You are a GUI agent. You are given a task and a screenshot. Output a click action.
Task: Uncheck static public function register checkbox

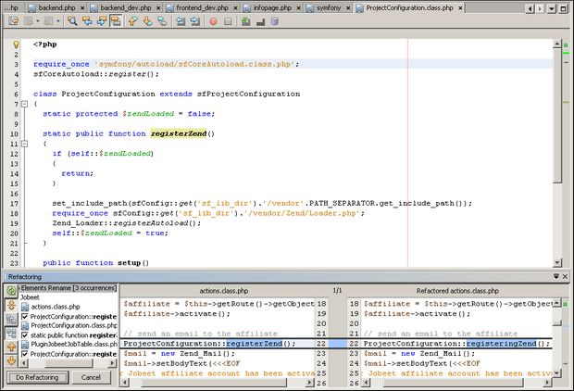[x=24, y=334]
